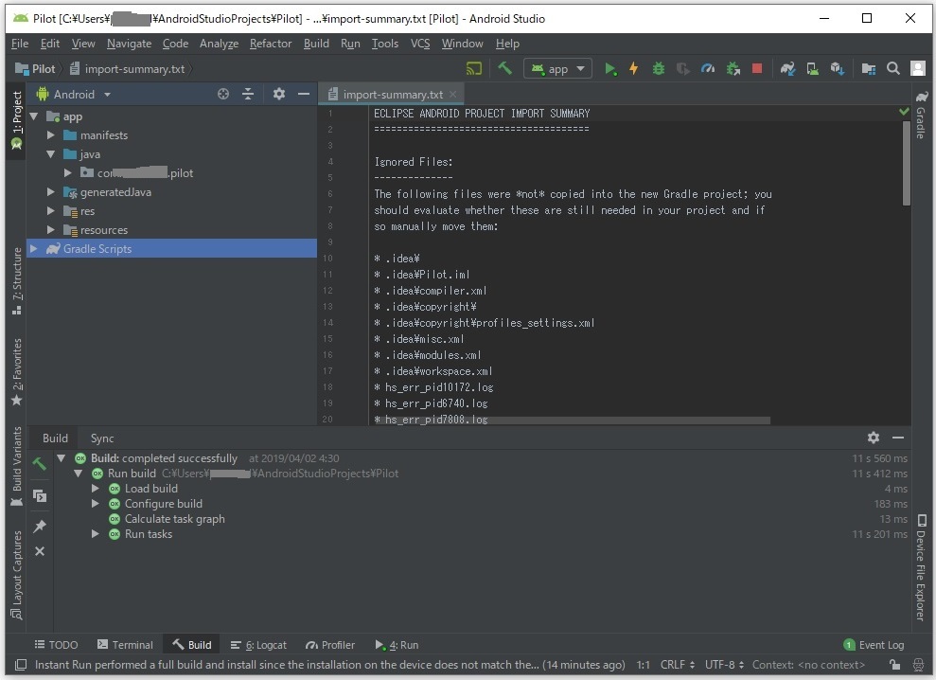
Task: Open the Android Profiler gauge icon
Action: pyautogui.click(x=708, y=68)
